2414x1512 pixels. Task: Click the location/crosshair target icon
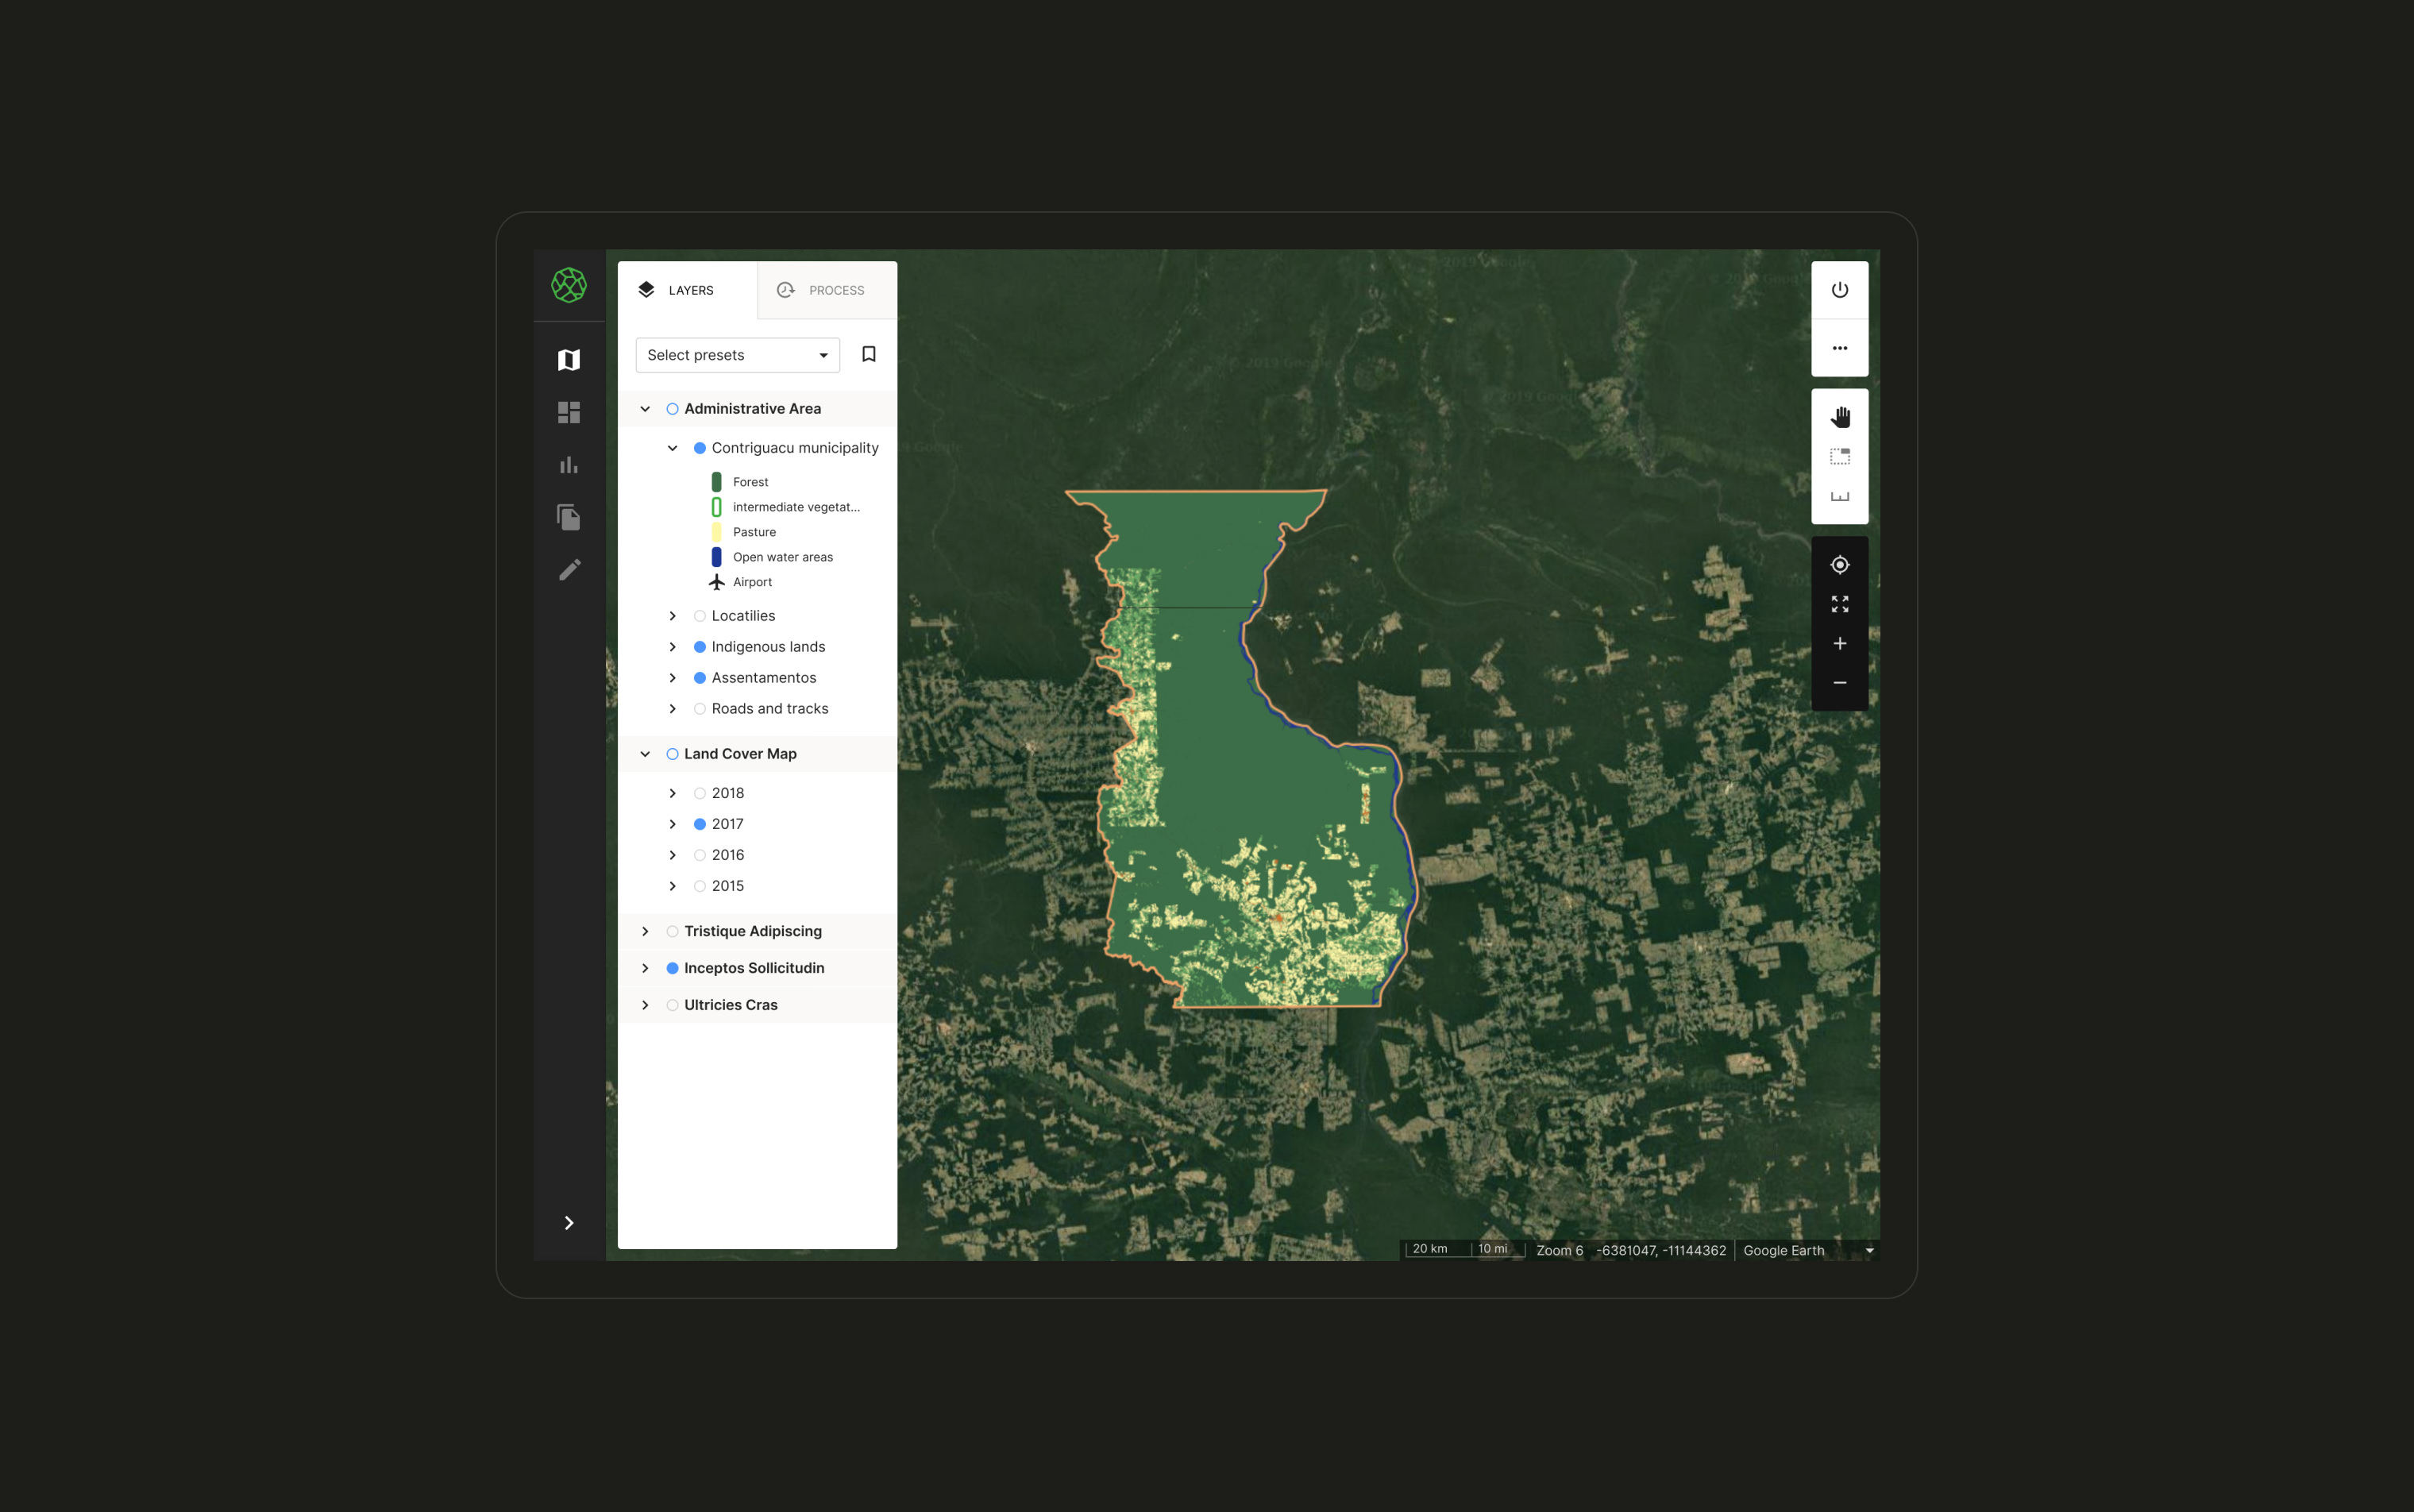(x=1839, y=565)
